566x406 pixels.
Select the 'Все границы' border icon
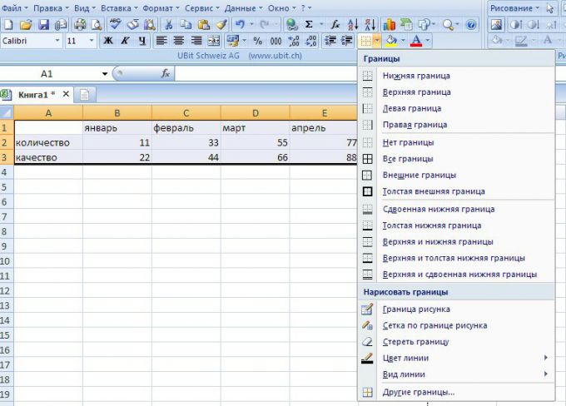(x=368, y=159)
